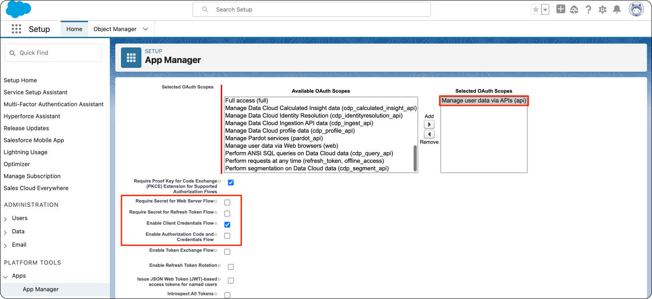Click the favorites star icon
This screenshot has width=652, height=299.
(536, 9)
